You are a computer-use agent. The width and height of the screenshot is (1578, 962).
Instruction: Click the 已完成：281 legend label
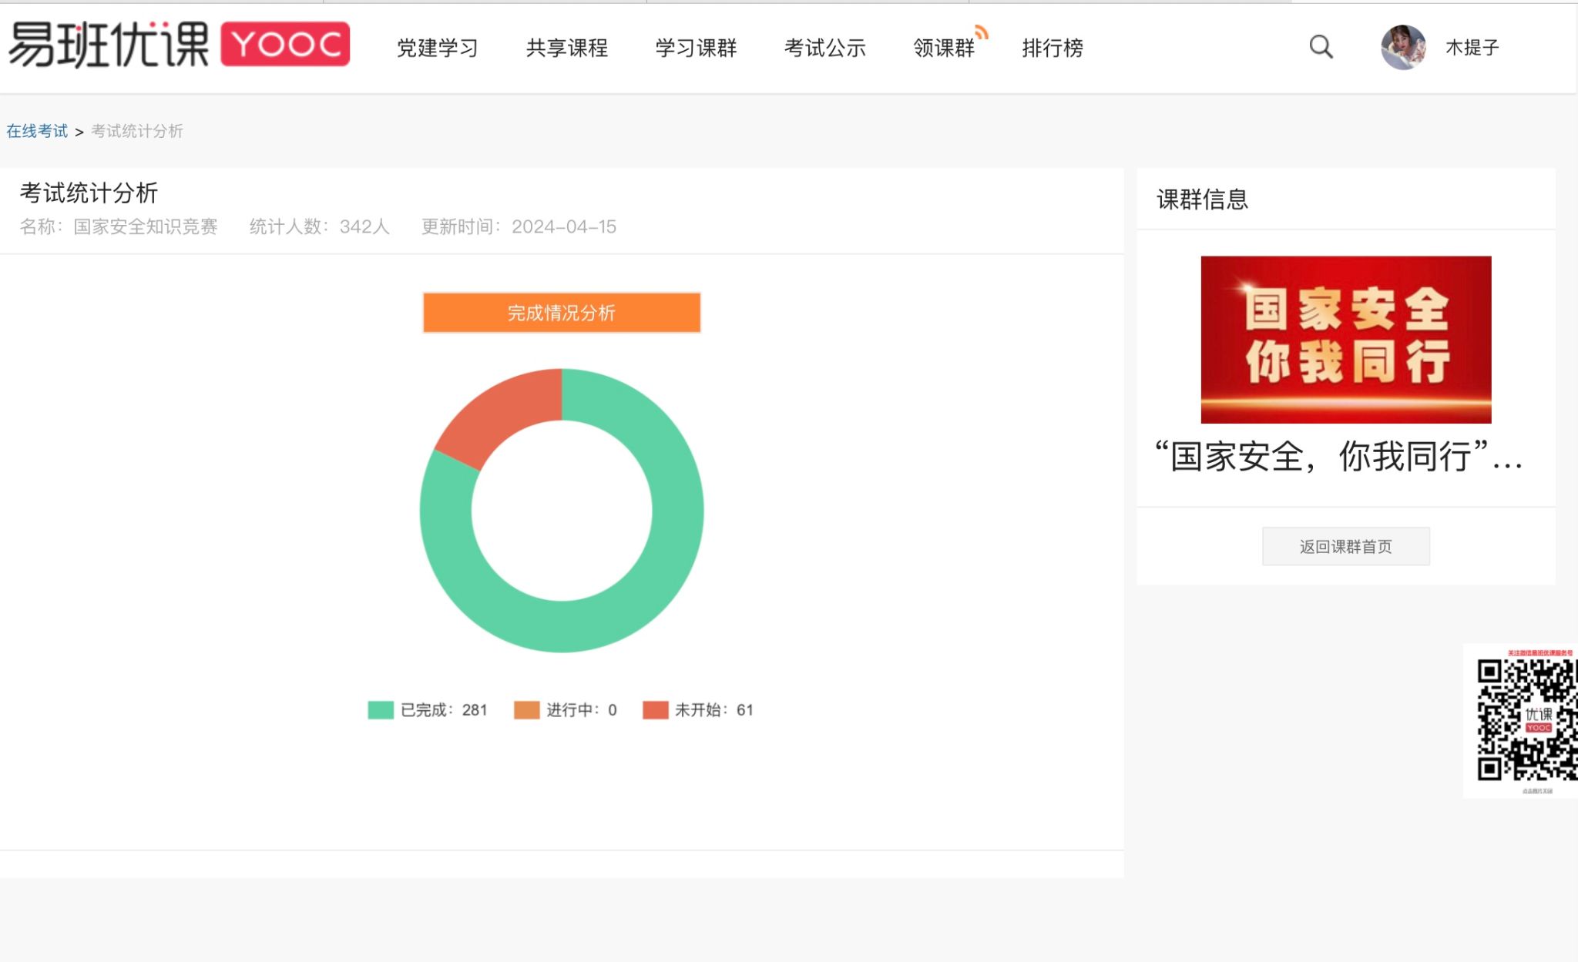coord(444,709)
